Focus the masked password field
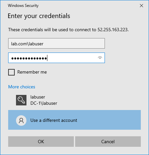Viewport: 149px width, 155px height. pyautogui.click(x=57, y=58)
